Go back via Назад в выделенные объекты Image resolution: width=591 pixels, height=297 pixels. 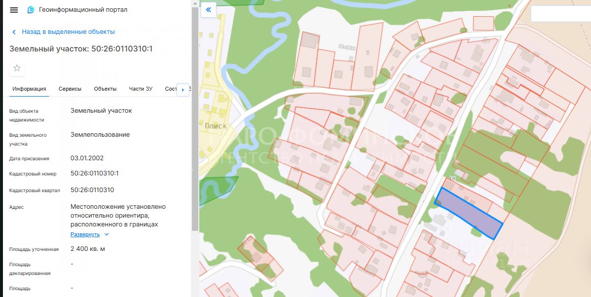[x=68, y=32]
